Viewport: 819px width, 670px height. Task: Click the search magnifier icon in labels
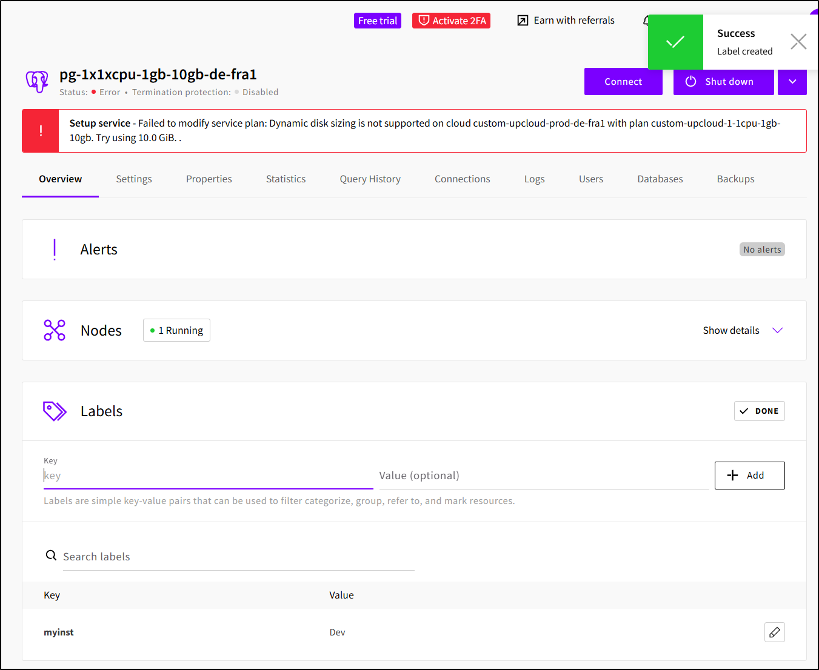click(x=52, y=556)
